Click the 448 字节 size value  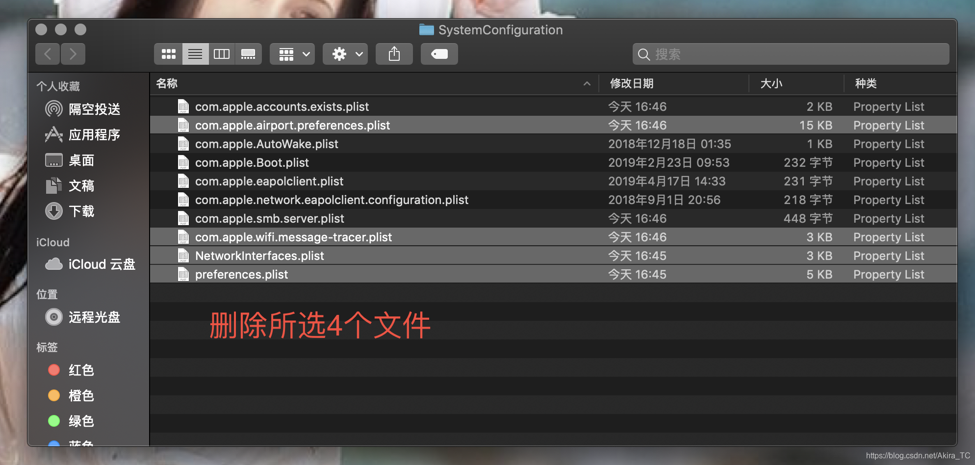coord(808,218)
